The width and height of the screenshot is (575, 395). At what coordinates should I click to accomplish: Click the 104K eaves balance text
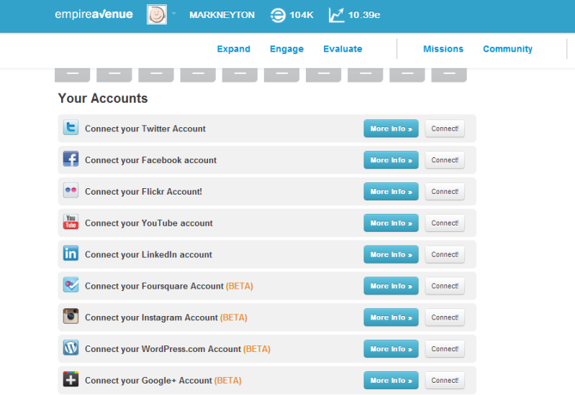pos(302,15)
